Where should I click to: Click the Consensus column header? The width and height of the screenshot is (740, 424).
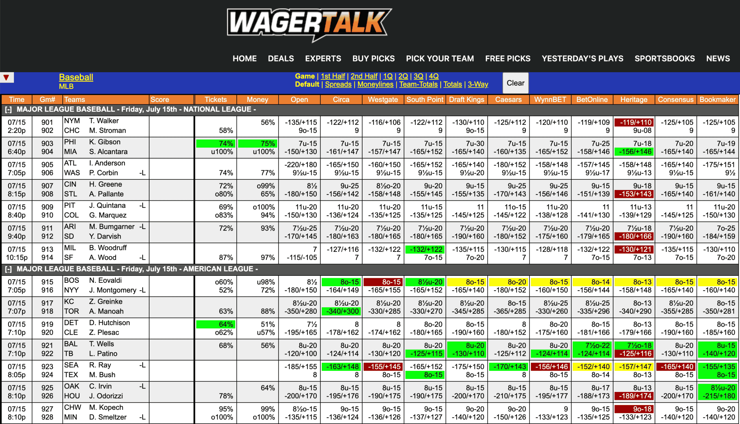tap(676, 100)
